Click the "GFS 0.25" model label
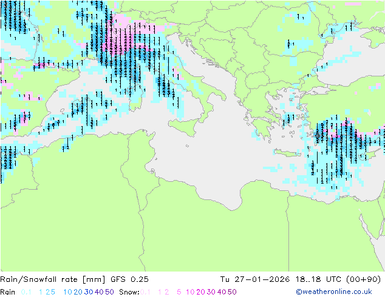The image size is (385, 297). pyautogui.click(x=129, y=279)
